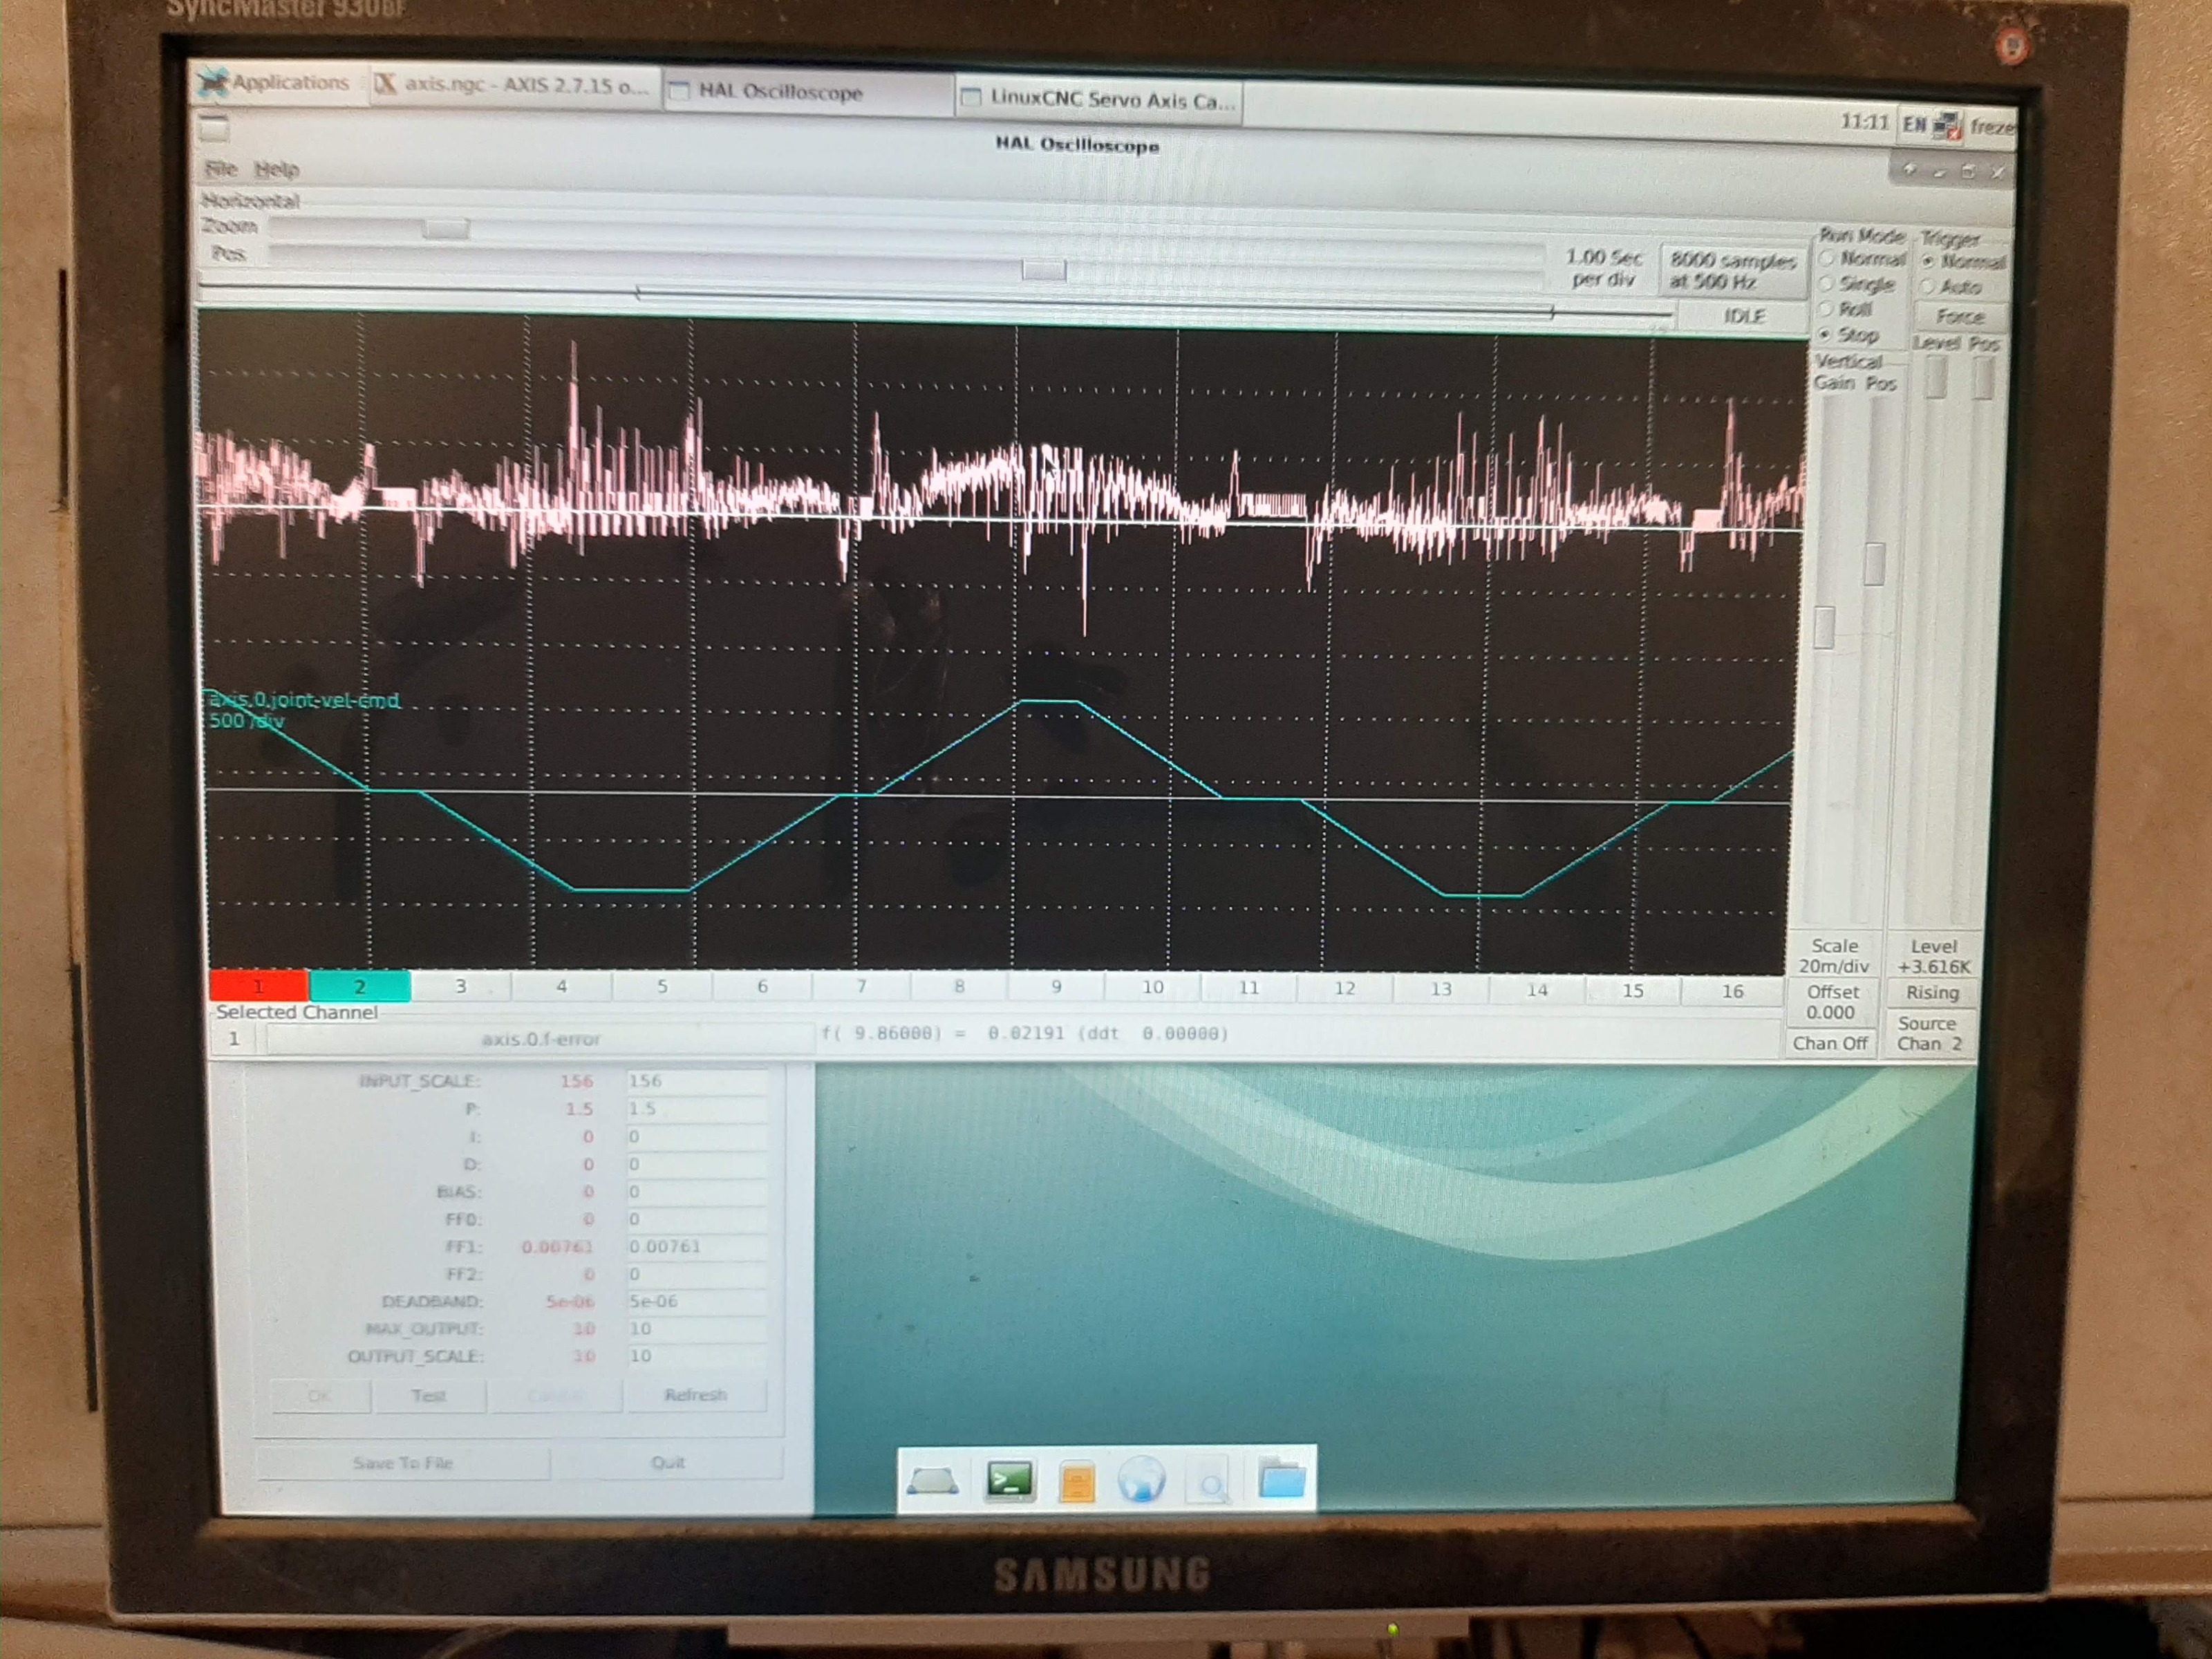The width and height of the screenshot is (2212, 1659).
Task: Select channel 7 button
Action: [861, 987]
